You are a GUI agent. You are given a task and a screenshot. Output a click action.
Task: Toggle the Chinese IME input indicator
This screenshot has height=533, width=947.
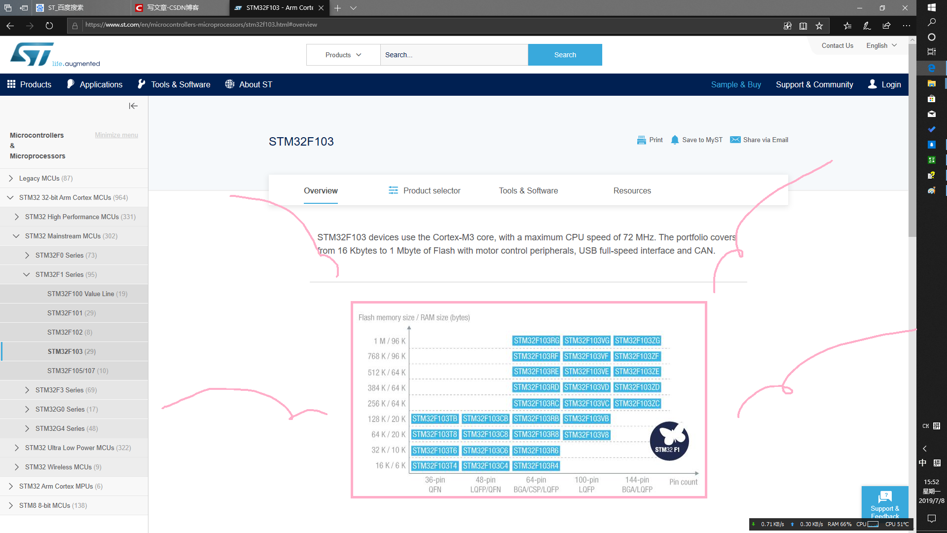[922, 463]
